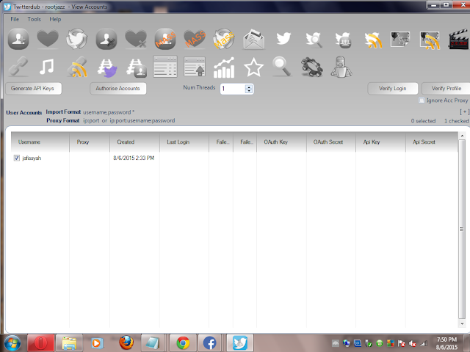The width and height of the screenshot is (470, 352).
Task: Open the picture with RSS feed icon
Action: [430, 40]
